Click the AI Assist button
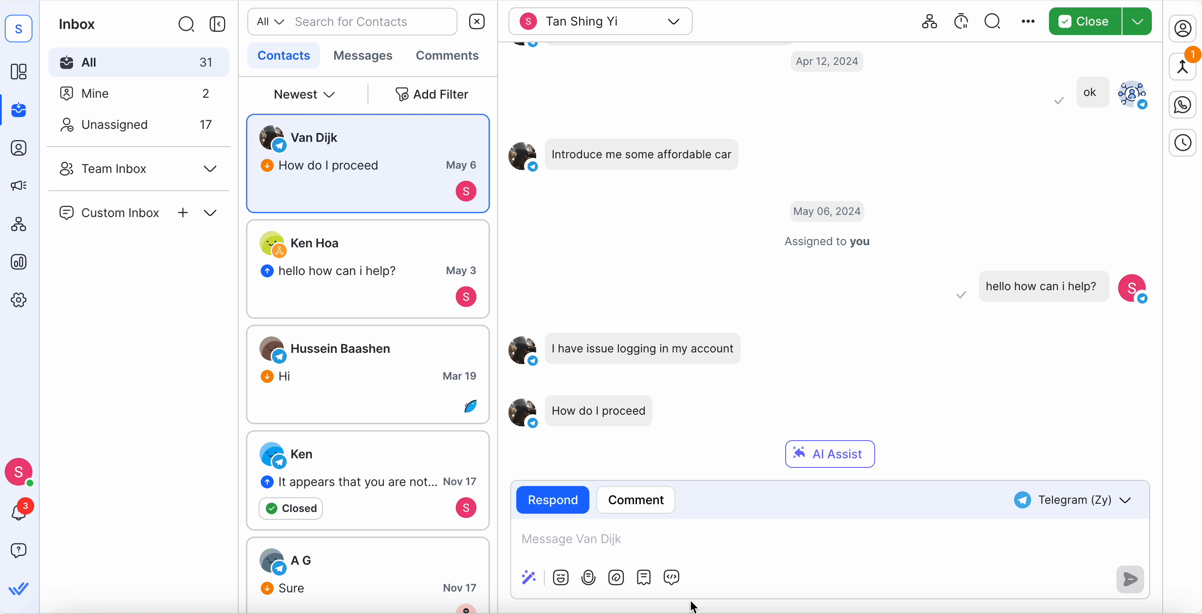The height and width of the screenshot is (614, 1202). point(830,454)
